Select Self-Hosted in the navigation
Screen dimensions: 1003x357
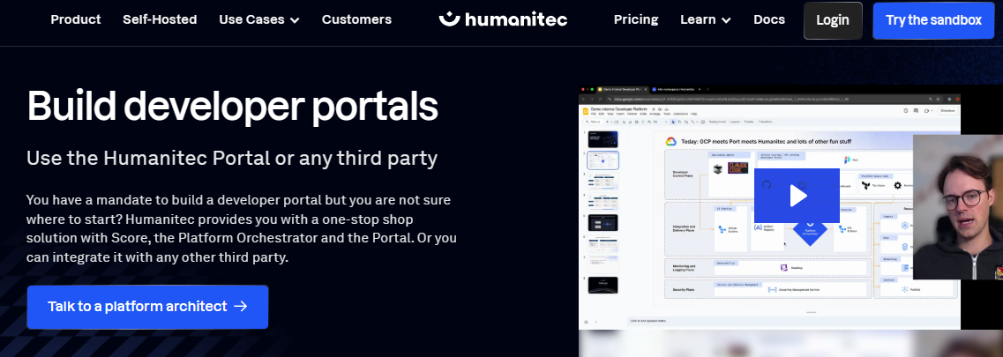pos(160,19)
